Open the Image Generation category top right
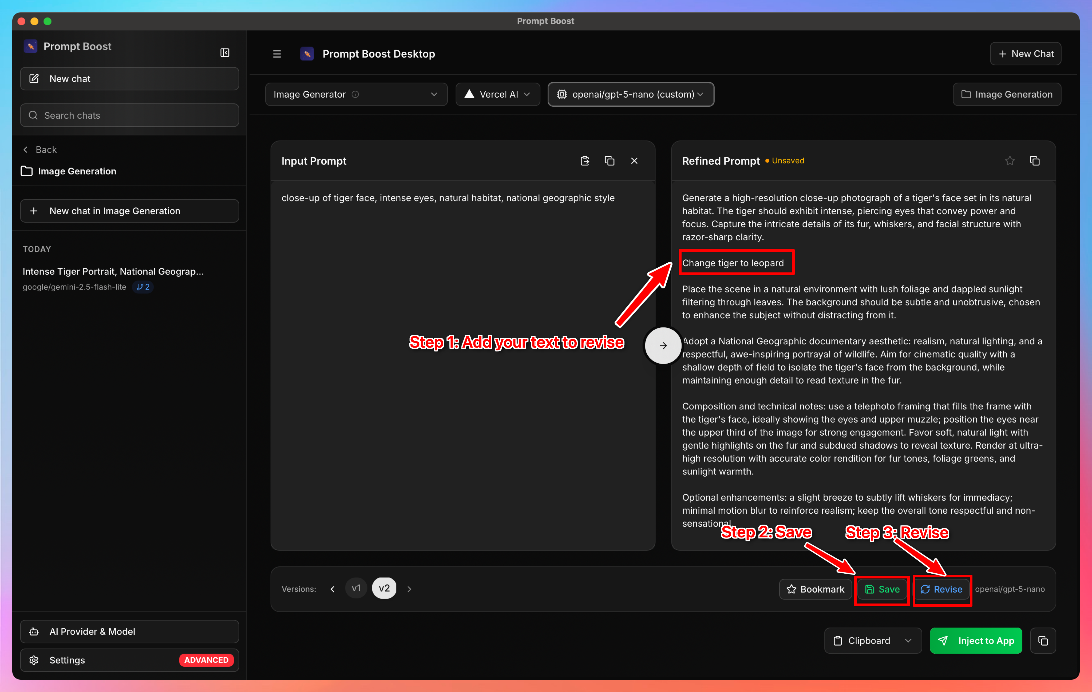This screenshot has width=1092, height=692. pyautogui.click(x=1007, y=94)
